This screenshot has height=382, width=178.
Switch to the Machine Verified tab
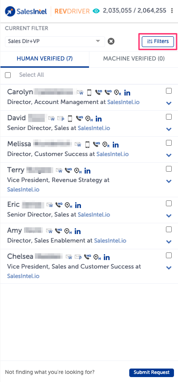[x=134, y=59]
